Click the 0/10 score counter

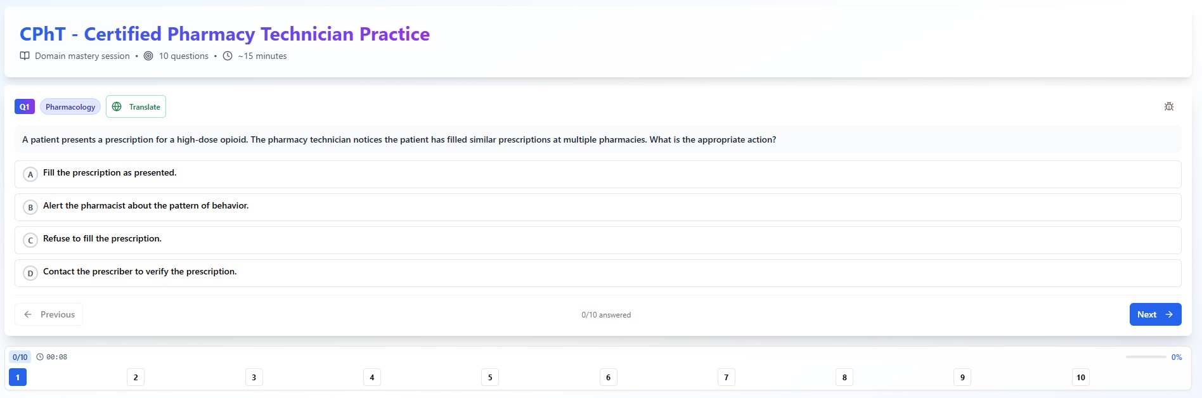(x=20, y=357)
